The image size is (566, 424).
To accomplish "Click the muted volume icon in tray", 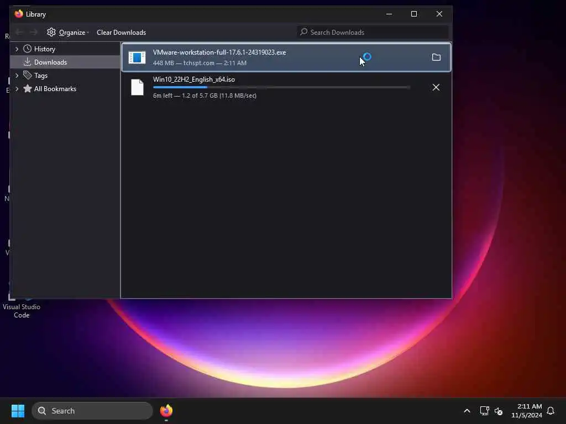I will (499, 411).
